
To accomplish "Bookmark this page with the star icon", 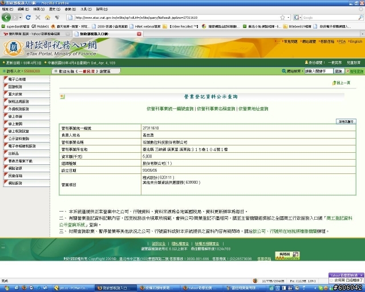I will point(283,18).
